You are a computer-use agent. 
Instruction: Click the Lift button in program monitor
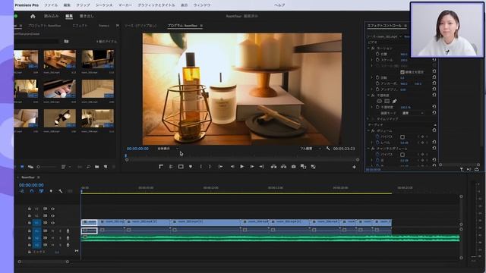tap(273, 167)
